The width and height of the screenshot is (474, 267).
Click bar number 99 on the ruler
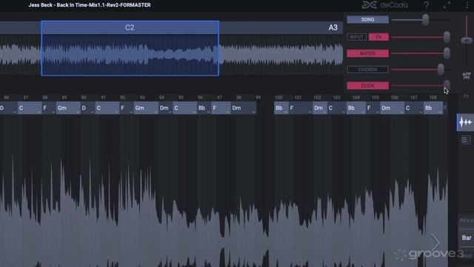coord(258,97)
